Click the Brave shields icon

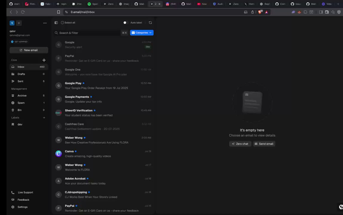pos(260,12)
